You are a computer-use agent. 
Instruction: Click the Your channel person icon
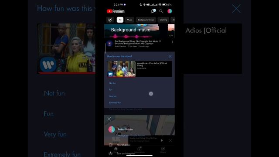[110, 145]
